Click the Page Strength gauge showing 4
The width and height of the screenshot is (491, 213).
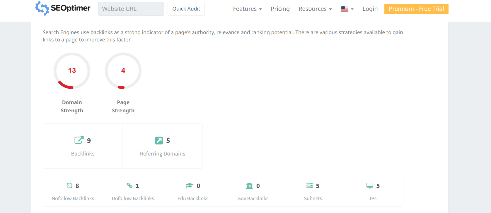[123, 71]
